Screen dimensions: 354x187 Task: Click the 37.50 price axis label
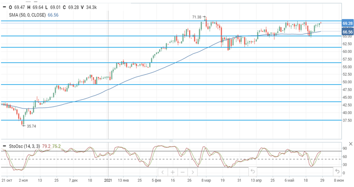coord(347,120)
